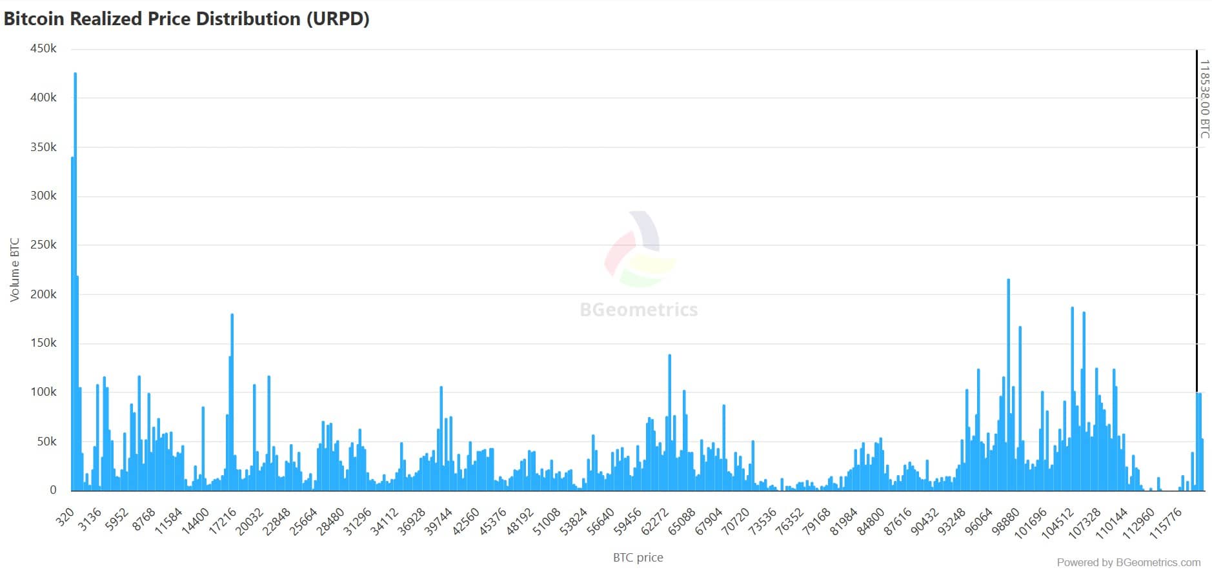Click the x-axis label 90432
This screenshot has height=570, width=1212.
click(x=924, y=522)
